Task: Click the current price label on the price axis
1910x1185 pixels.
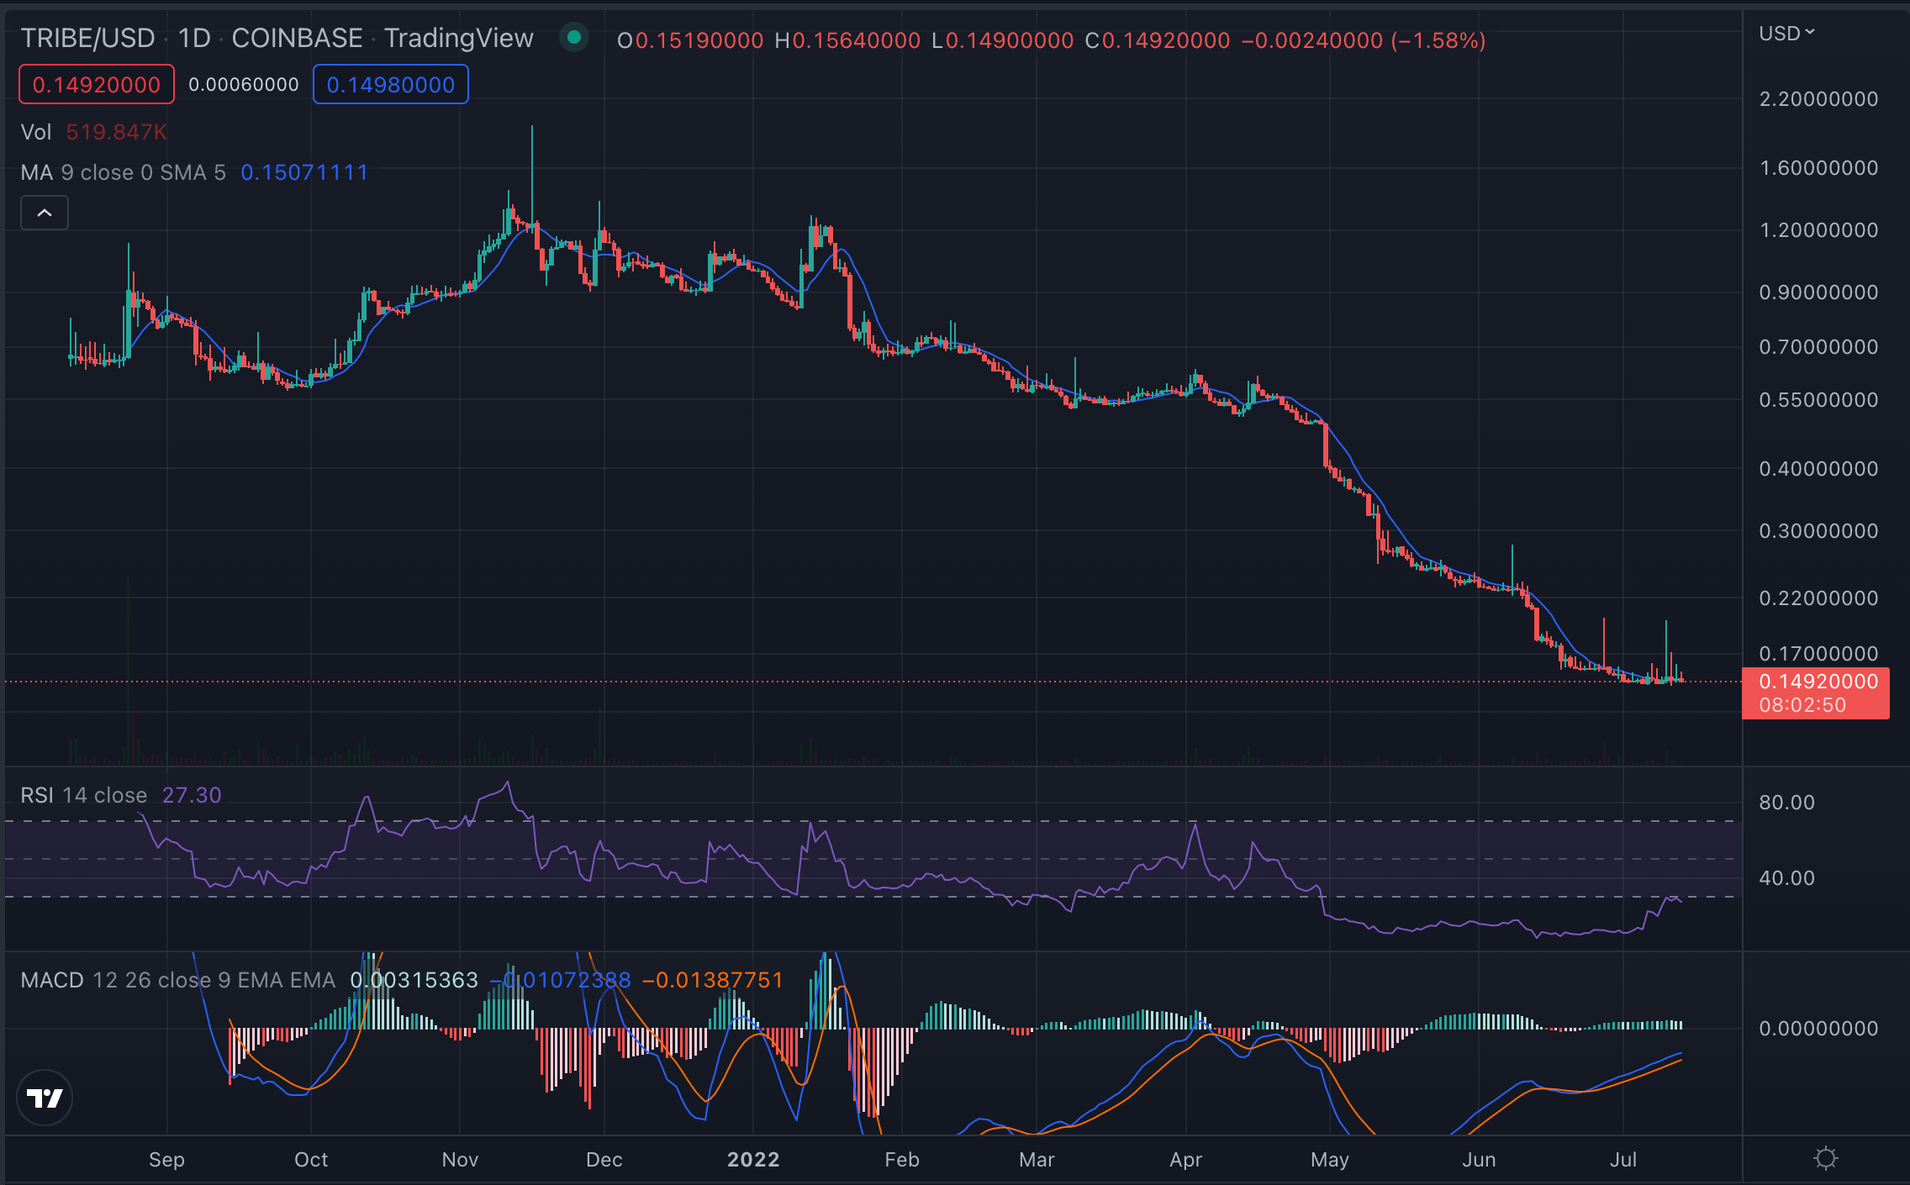Action: (x=1816, y=693)
